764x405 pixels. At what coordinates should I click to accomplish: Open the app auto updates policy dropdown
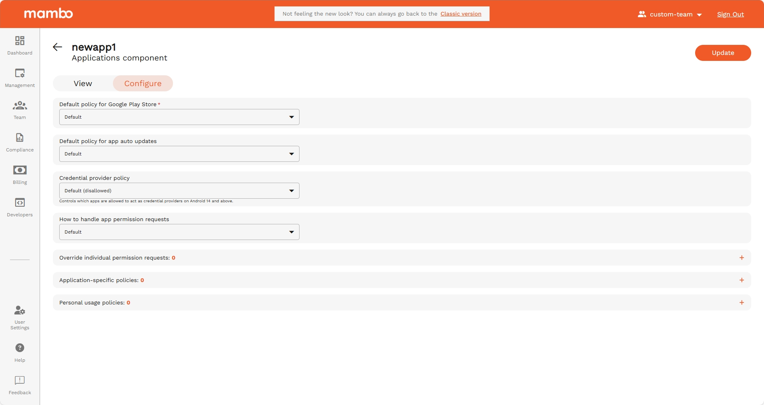179,153
